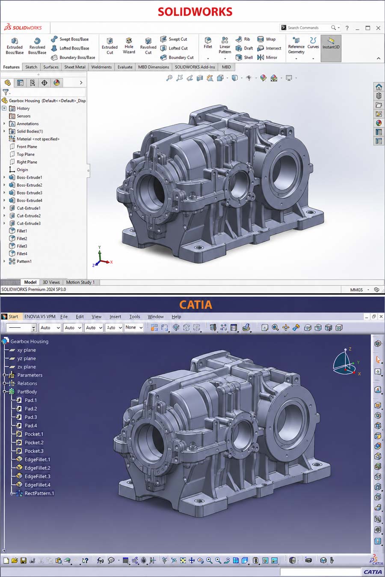The width and height of the screenshot is (385, 577).
Task: Open DisplayManager color sphere tab icon
Action: point(56,83)
